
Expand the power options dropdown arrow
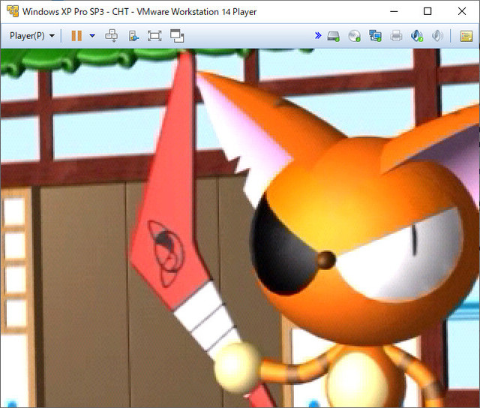92,36
